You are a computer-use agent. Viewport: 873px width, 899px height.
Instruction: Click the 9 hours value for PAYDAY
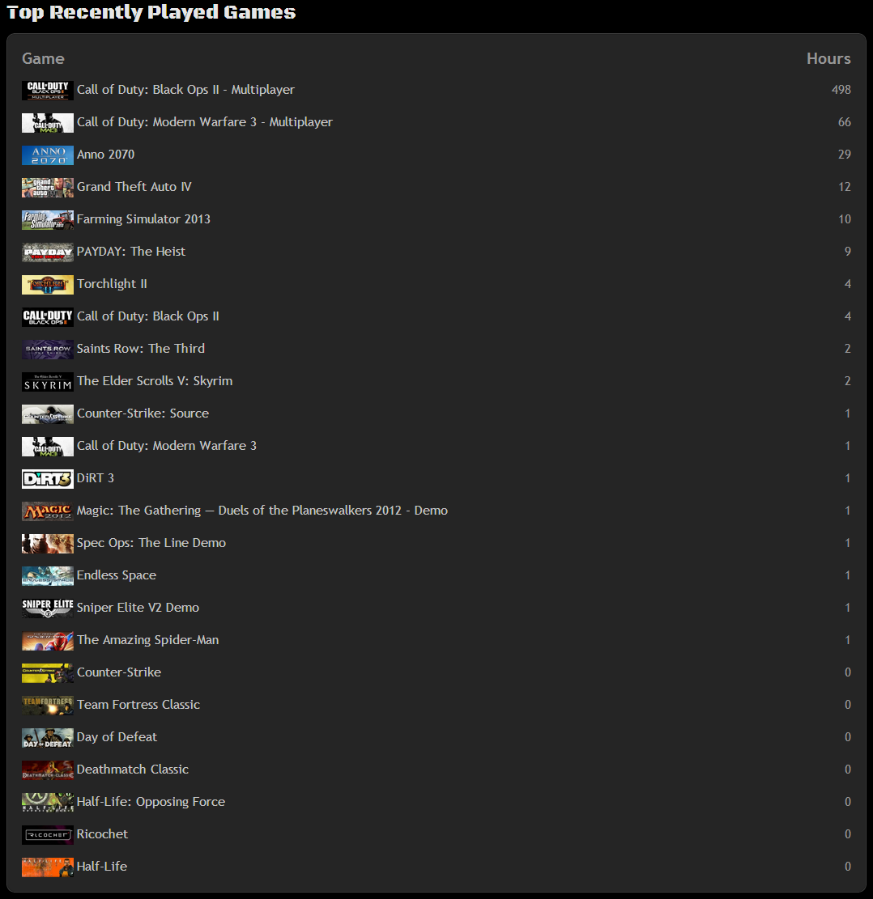[848, 252]
